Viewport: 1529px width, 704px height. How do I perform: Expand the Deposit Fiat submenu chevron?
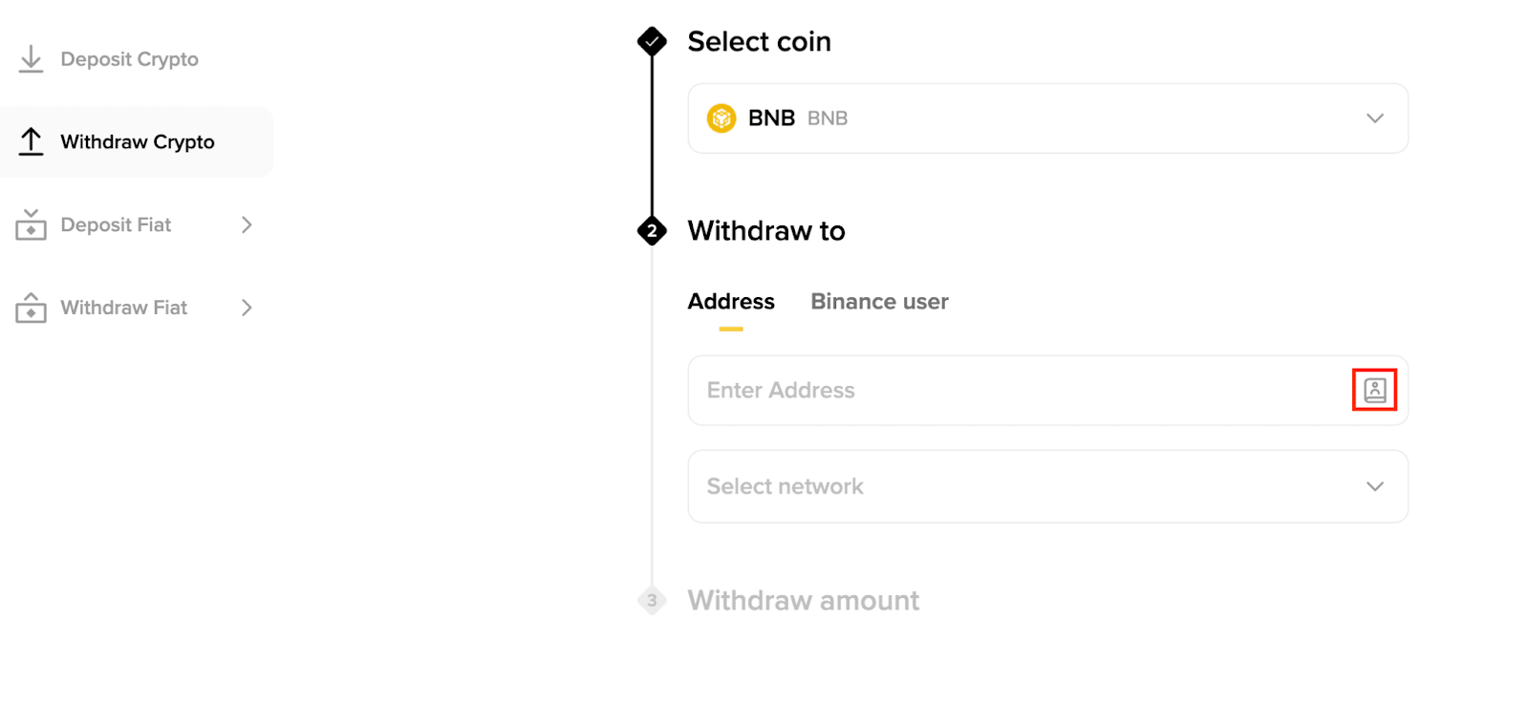point(247,224)
